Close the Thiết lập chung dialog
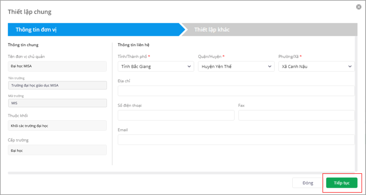 (359, 7)
